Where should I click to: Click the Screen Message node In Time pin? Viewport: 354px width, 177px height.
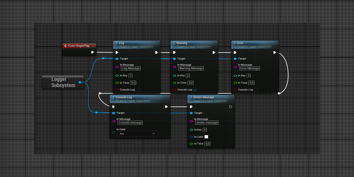coord(191,144)
